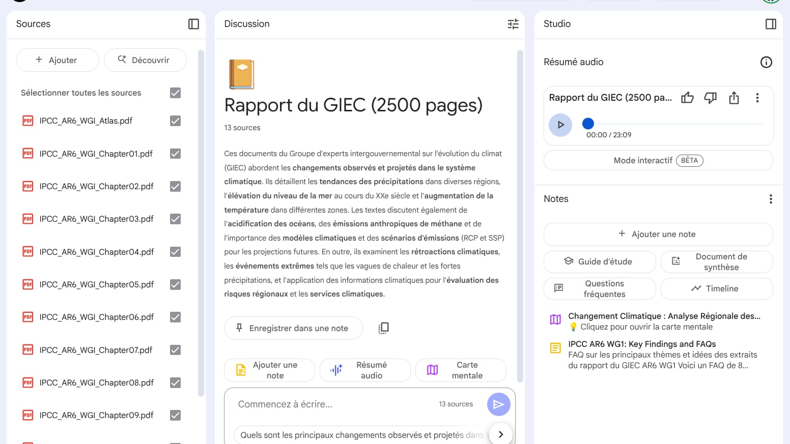Uncheck IPCC_AR6_WGI_Atlas.pdf checkbox
Screen dimensions: 790x444
[x=175, y=121]
